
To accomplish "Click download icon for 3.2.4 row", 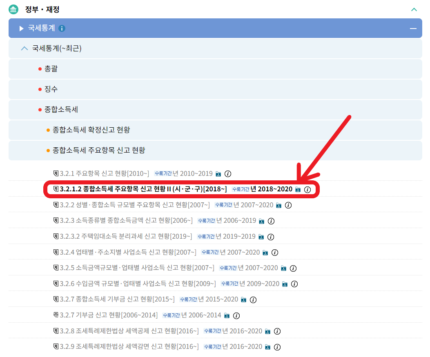I will coord(265,253).
